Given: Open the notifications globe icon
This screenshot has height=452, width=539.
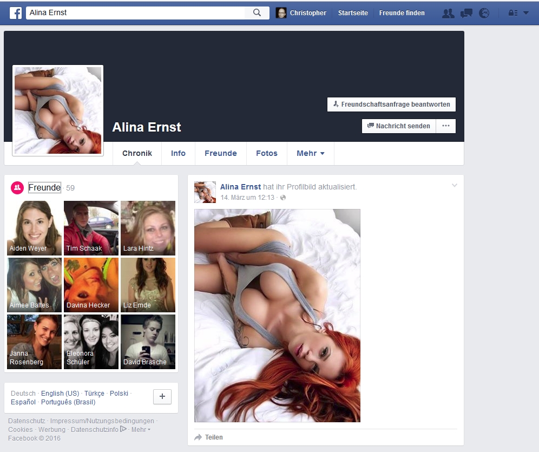Looking at the screenshot, I should pyautogui.click(x=484, y=13).
